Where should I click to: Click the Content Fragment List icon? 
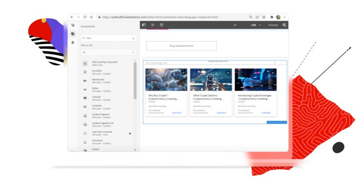pyautogui.click(x=85, y=124)
